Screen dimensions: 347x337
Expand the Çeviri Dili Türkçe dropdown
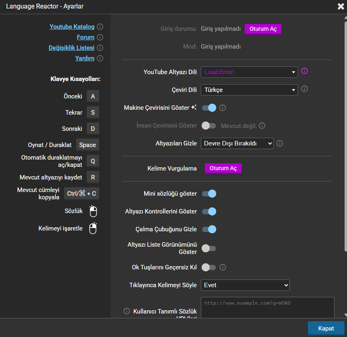249,90
